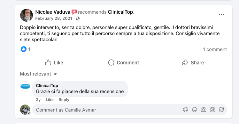Screen dimensions: 239x124
Task: Open the emoji picker in comment box
Action: [195, 110]
